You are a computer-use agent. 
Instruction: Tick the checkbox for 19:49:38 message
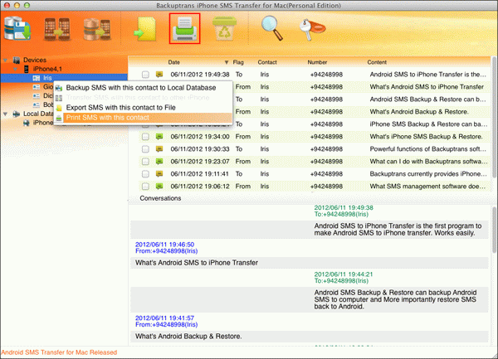click(145, 75)
